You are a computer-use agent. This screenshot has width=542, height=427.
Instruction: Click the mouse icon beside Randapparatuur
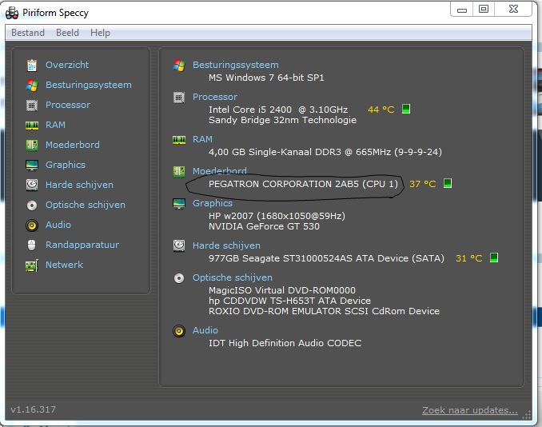click(x=31, y=245)
